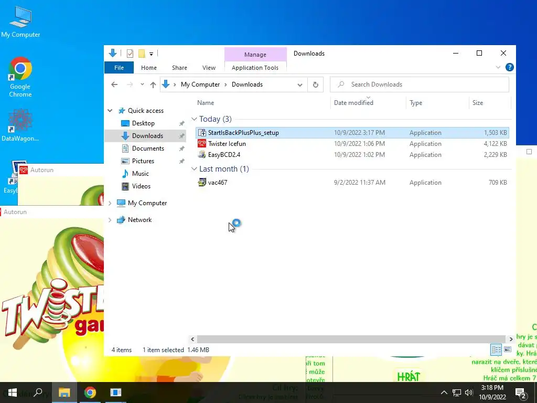Click File Explorer taskbar icon
The width and height of the screenshot is (537, 403).
coord(64,393)
